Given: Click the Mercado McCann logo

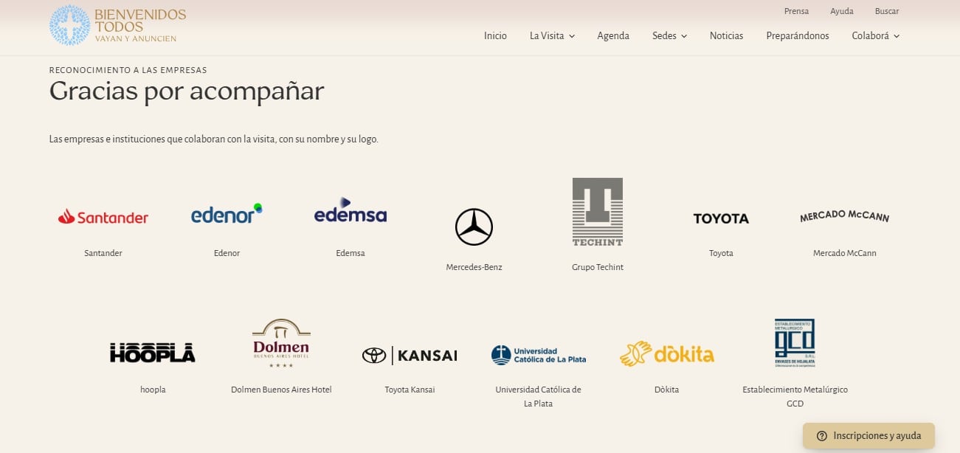Looking at the screenshot, I should point(845,216).
